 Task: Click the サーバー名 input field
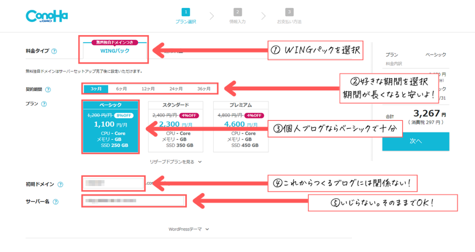[134, 201]
